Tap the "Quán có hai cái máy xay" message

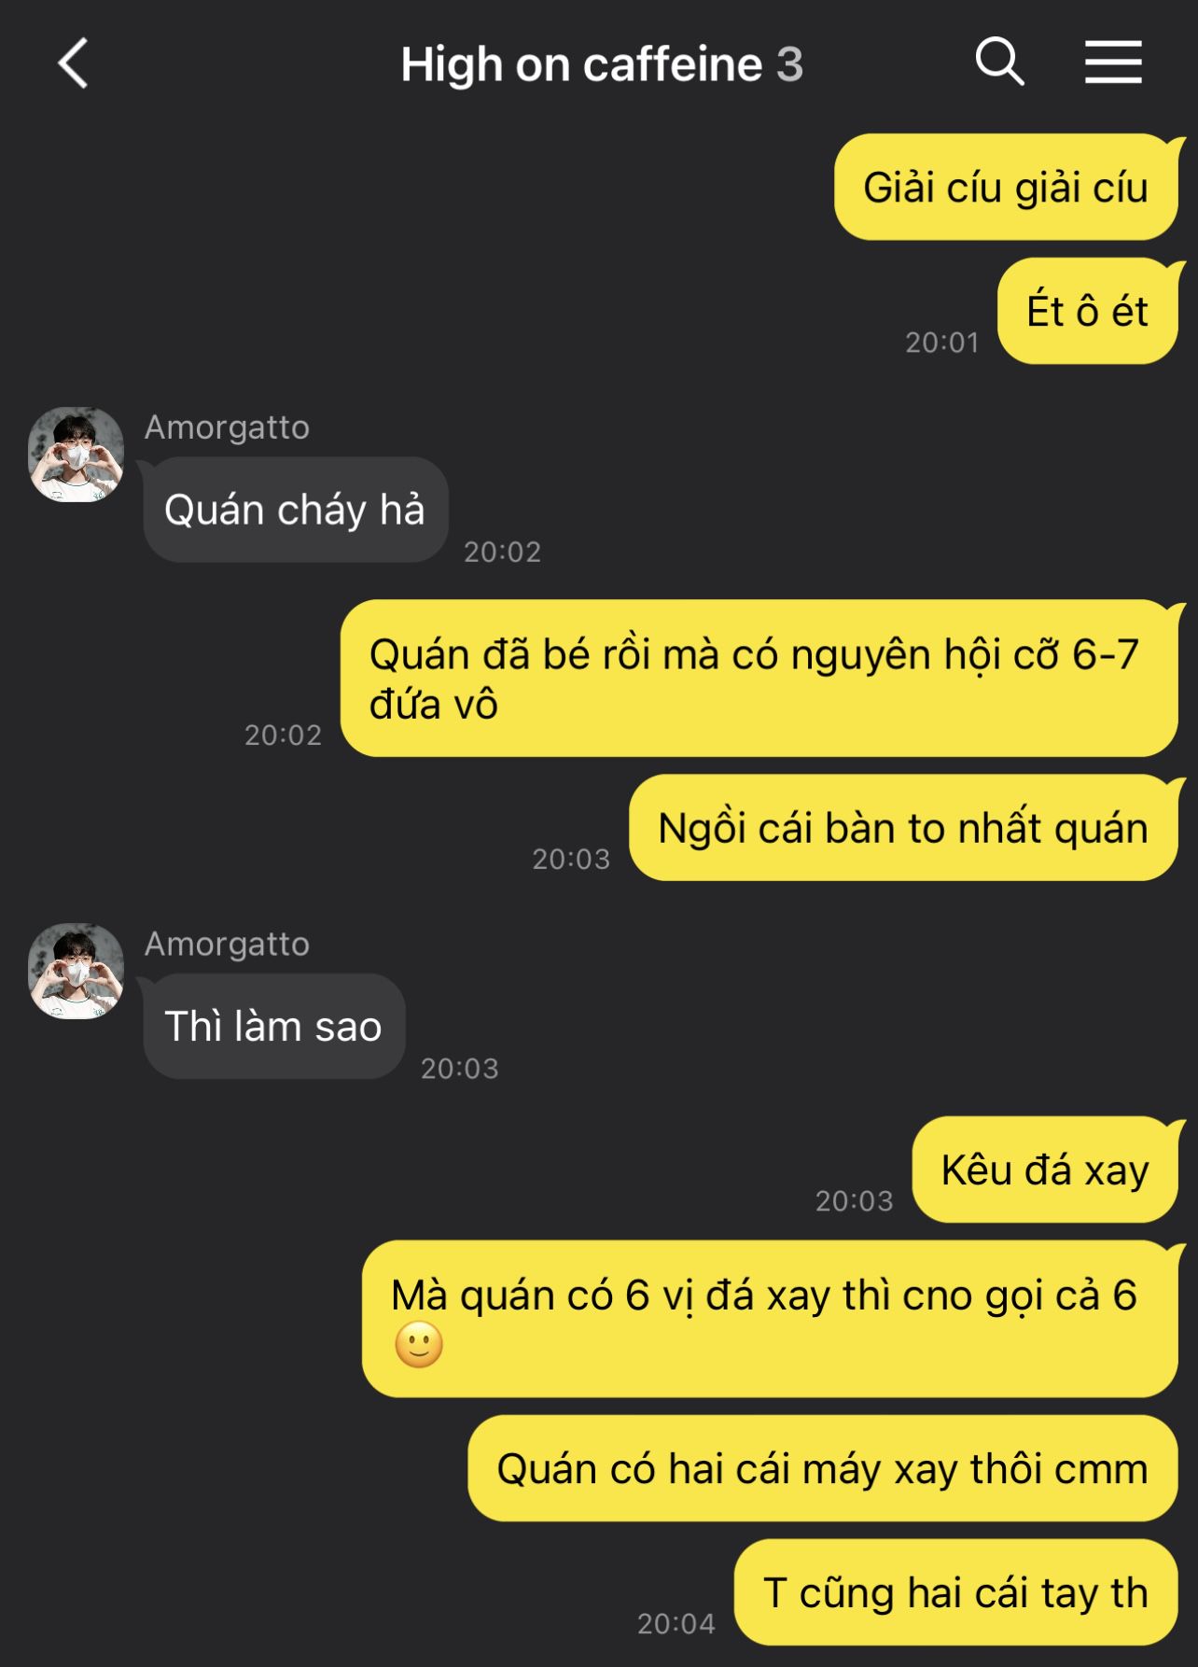pos(823,1468)
